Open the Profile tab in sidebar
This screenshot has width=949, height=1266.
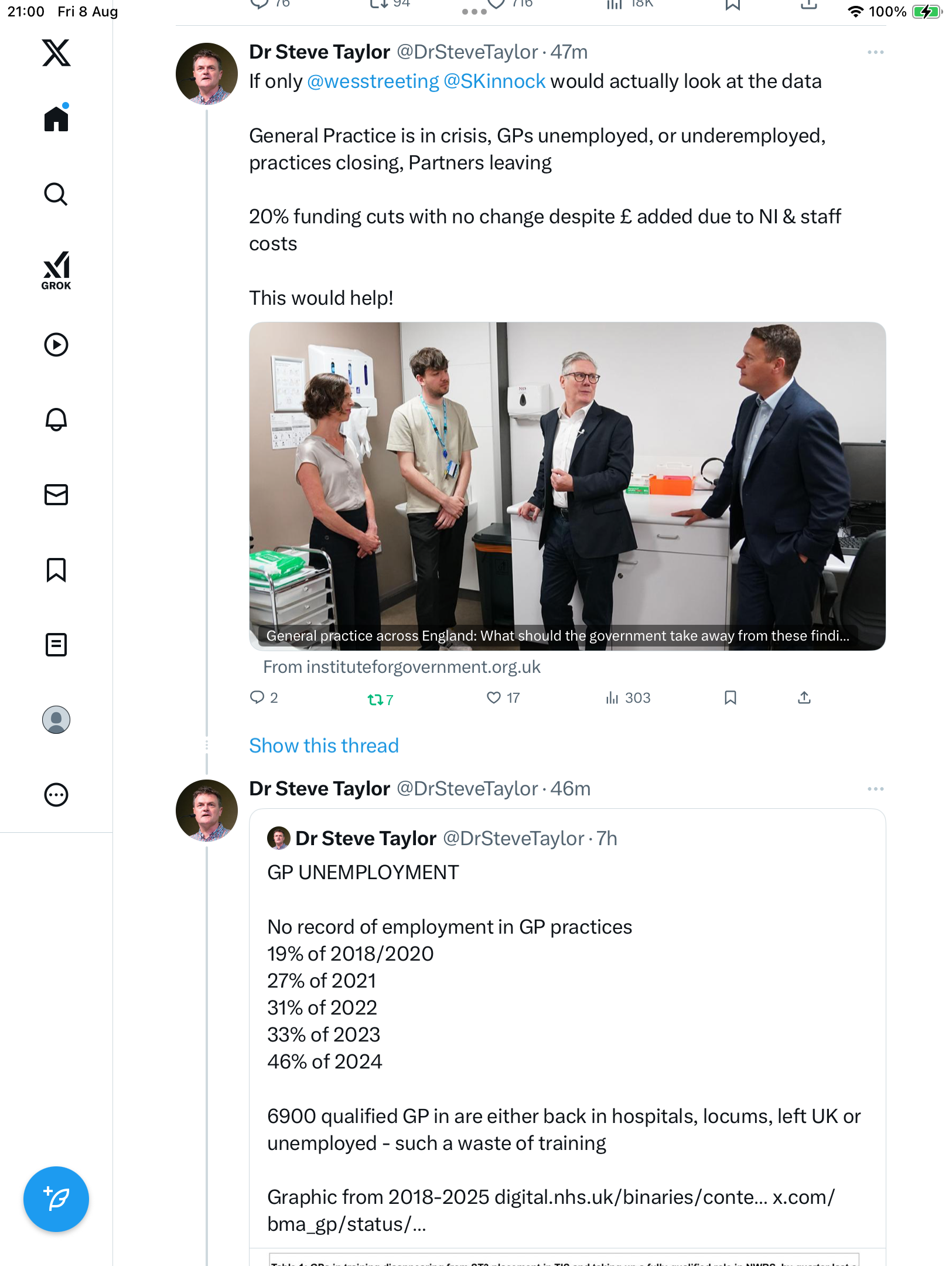point(56,720)
